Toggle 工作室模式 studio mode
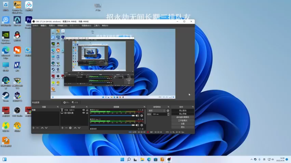Screen dimensions: 291x163 pos(183,121)
